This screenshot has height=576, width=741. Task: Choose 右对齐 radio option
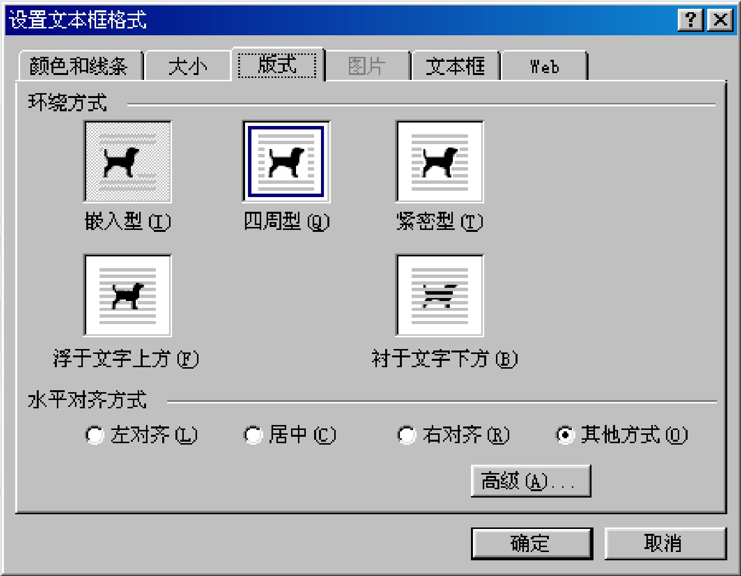point(407,435)
